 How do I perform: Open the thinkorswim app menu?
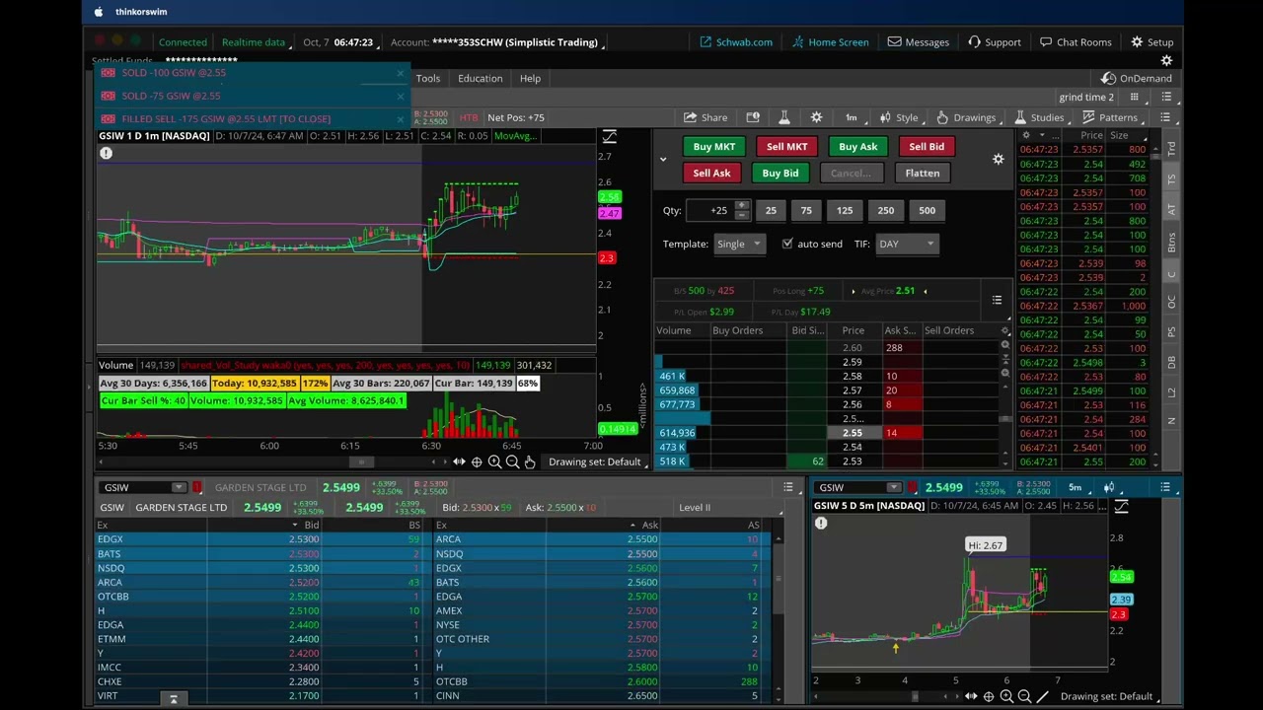141,12
